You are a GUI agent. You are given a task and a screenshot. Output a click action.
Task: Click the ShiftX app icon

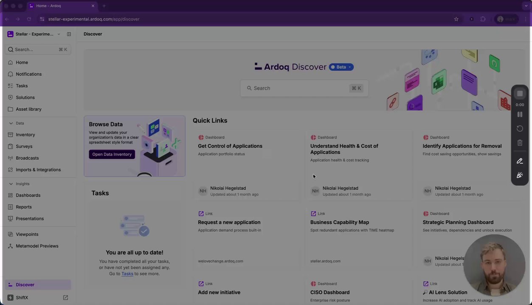click(x=11, y=298)
